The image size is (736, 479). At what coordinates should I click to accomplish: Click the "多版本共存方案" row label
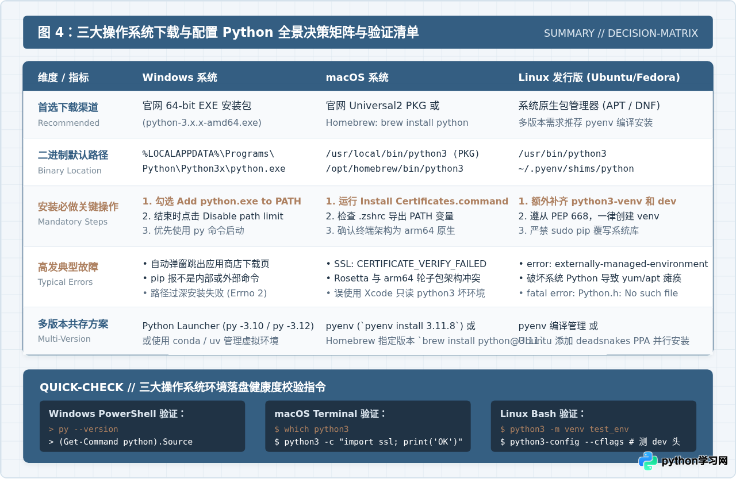[x=73, y=324]
